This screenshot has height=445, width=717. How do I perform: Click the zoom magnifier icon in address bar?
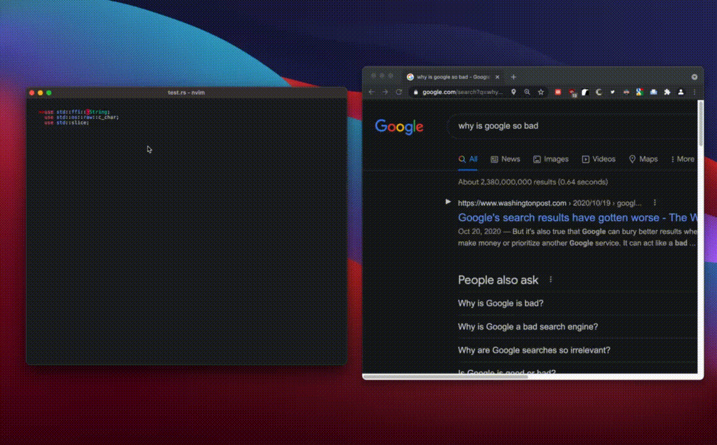pyautogui.click(x=527, y=92)
